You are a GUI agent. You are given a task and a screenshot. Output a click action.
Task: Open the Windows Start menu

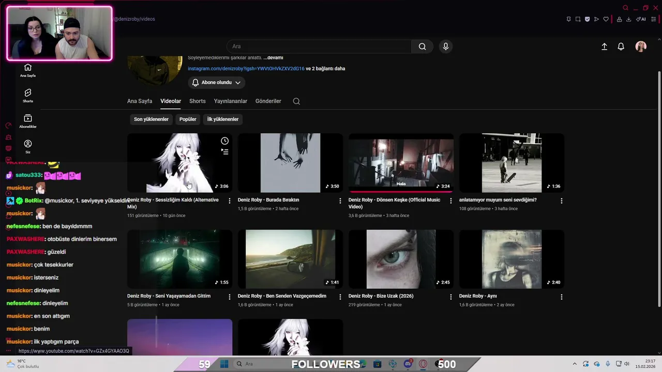click(224, 364)
